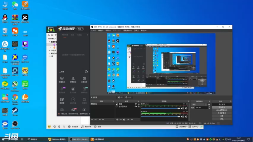Viewport: 253px width, 142px height.
Task: Click the music note 播放伴奏 button
Action: click(x=86, y=127)
